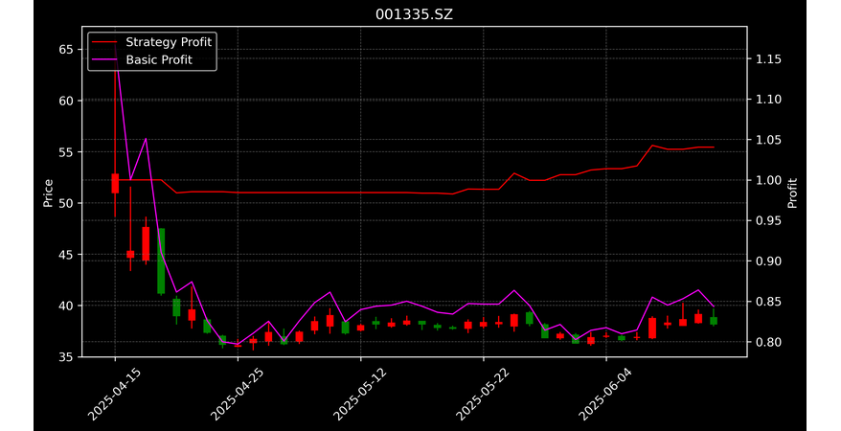
Task: Click the price tick label 45
Action: (x=68, y=254)
